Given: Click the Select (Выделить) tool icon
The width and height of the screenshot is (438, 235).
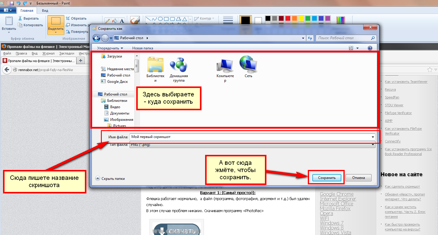Looking at the screenshot, I should click(56, 21).
